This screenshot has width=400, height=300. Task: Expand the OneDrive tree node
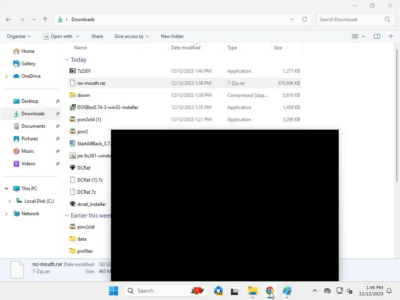coord(6,76)
